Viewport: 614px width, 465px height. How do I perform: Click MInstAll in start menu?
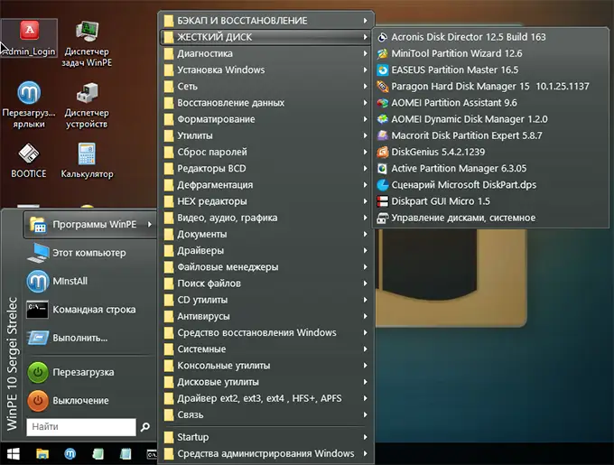[x=70, y=281]
